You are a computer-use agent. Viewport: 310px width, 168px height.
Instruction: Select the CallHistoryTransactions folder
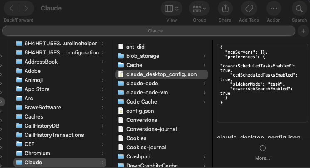pos(60,135)
